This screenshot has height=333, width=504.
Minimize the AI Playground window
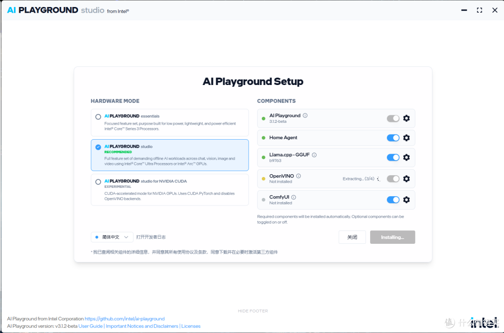pos(464,10)
